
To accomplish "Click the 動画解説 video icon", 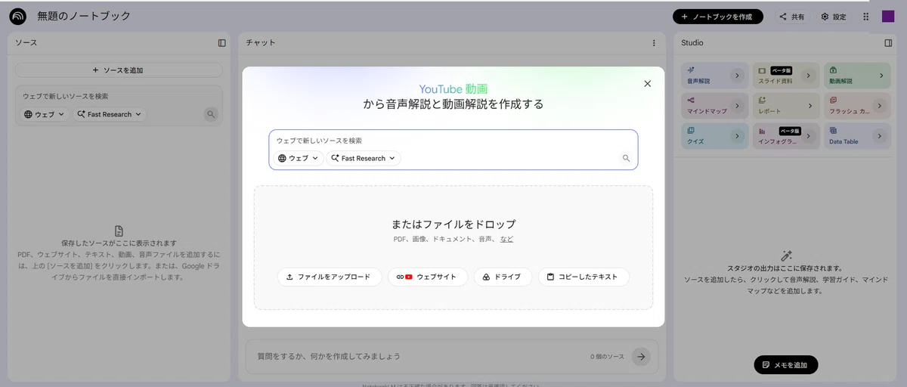I will tap(833, 70).
